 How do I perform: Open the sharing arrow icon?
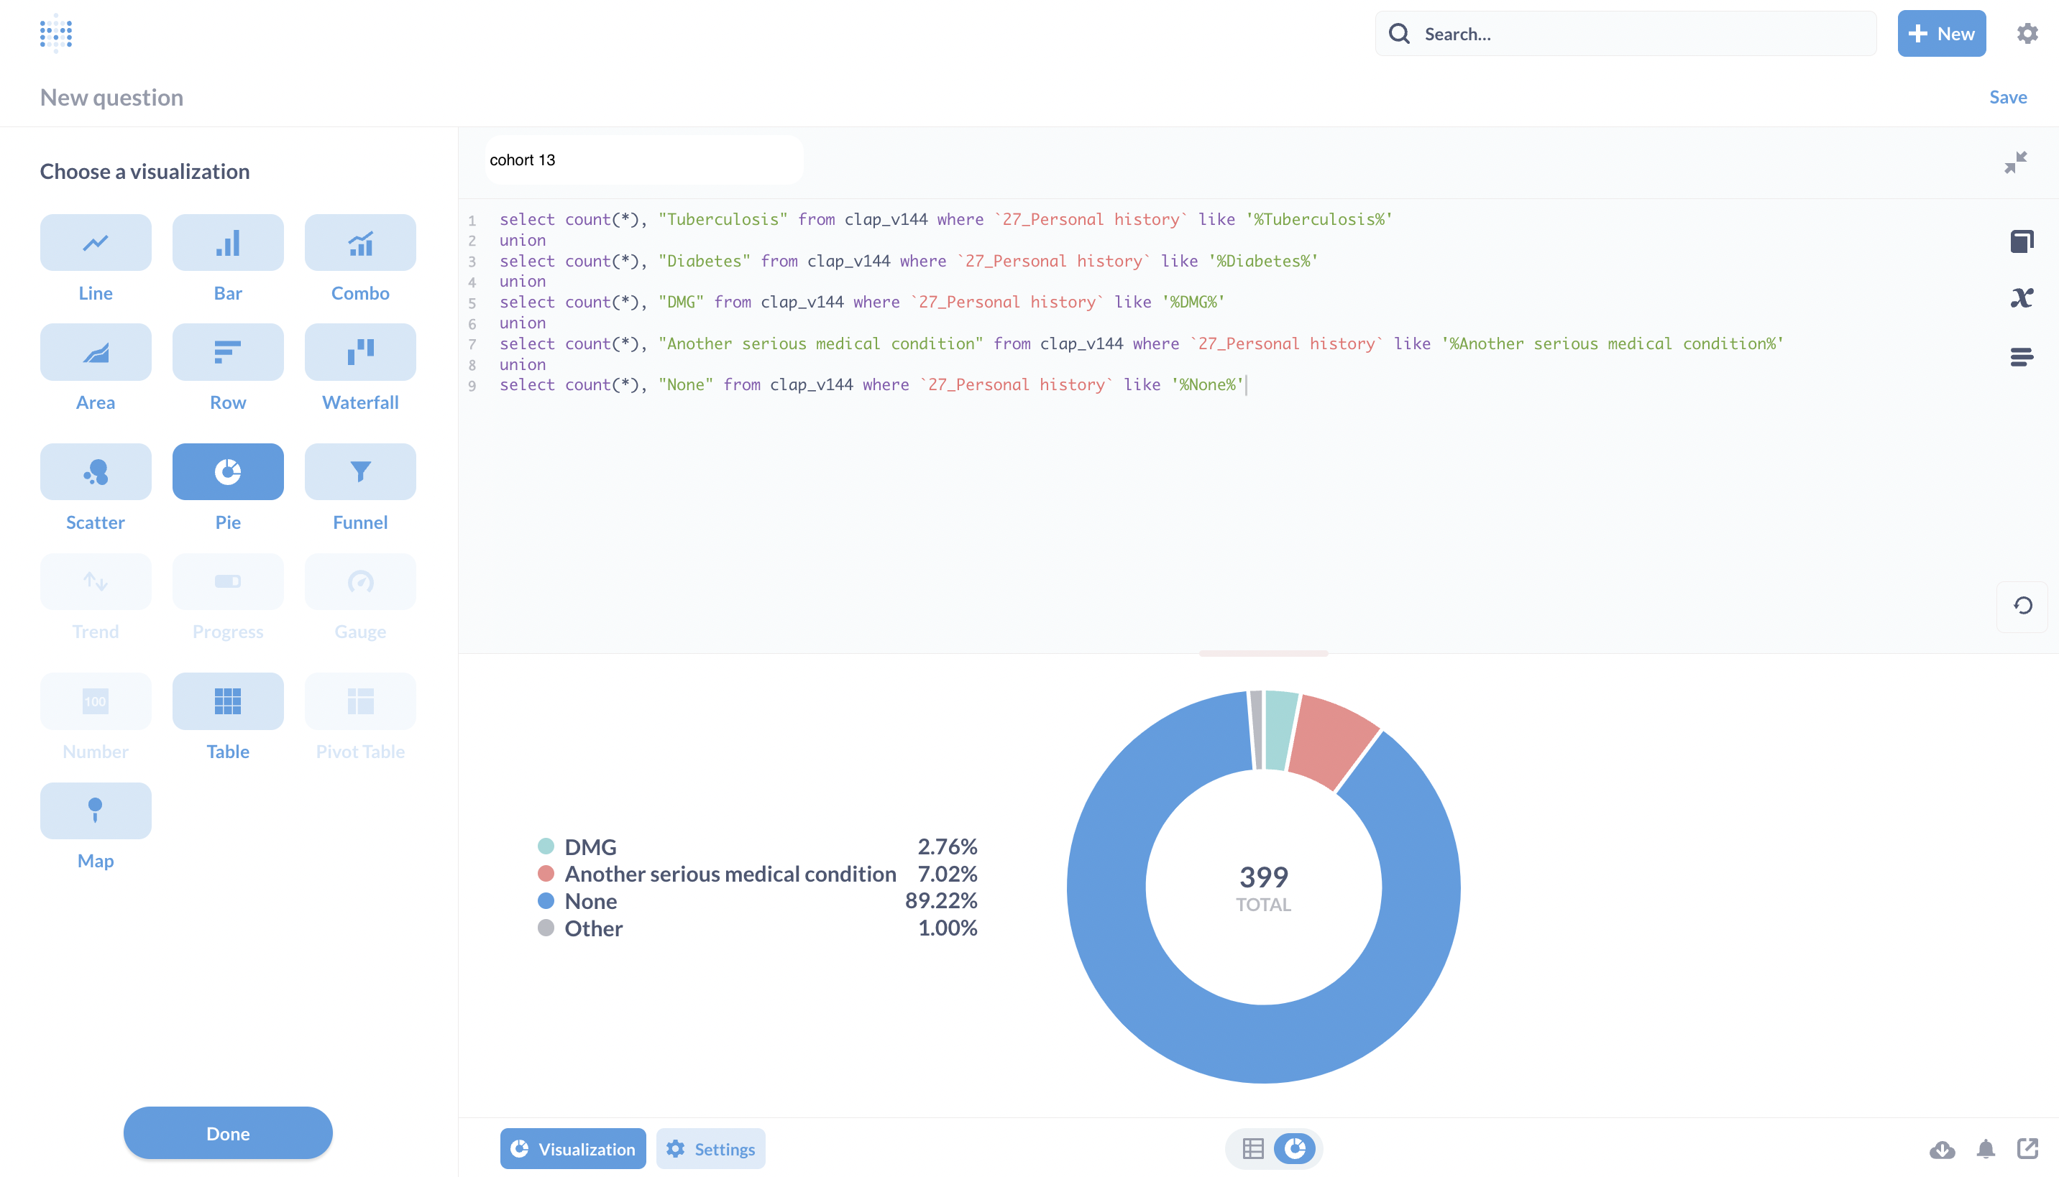coord(2027,1149)
